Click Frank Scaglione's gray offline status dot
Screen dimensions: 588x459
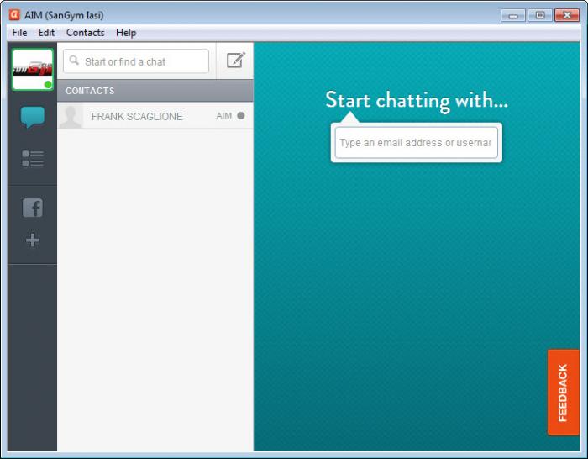pyautogui.click(x=241, y=116)
